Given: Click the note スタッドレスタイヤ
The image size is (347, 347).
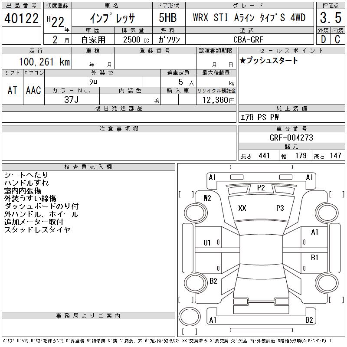Looking at the screenshot, I should (x=37, y=230).
